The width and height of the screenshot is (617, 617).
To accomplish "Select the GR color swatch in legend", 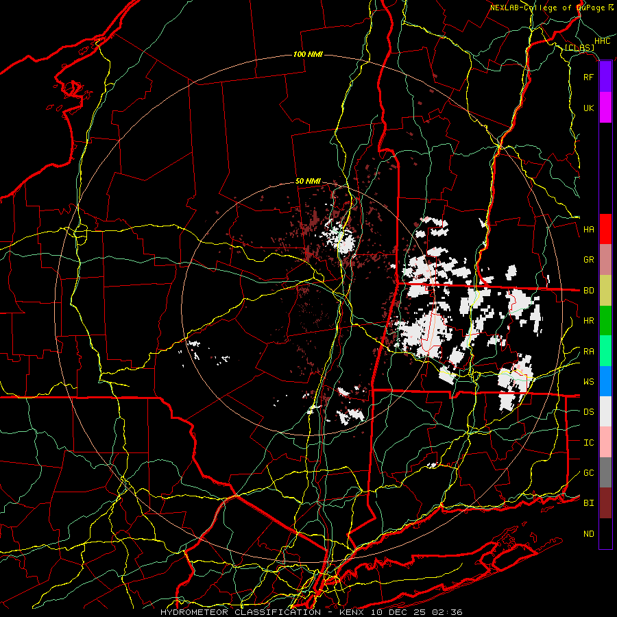I will (605, 260).
